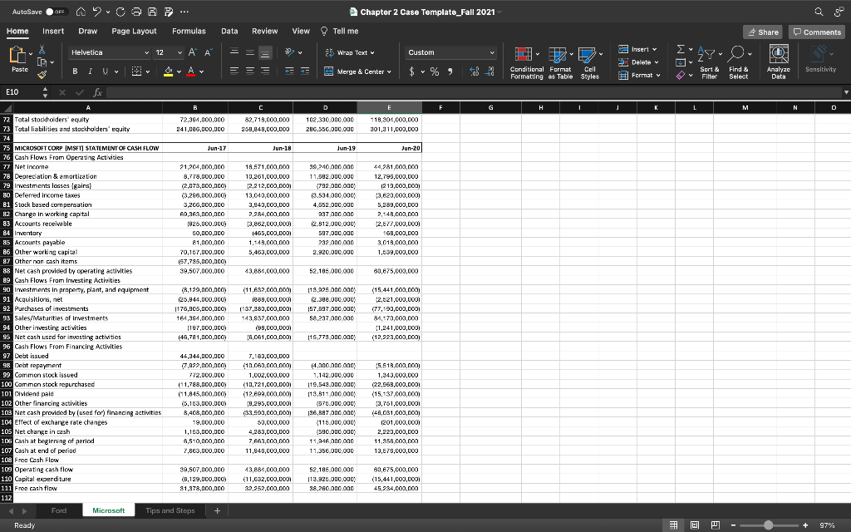Toggle bottom vertical alignment

coord(265,52)
